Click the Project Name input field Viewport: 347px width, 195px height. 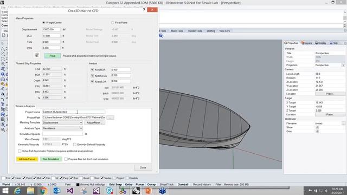point(74,112)
